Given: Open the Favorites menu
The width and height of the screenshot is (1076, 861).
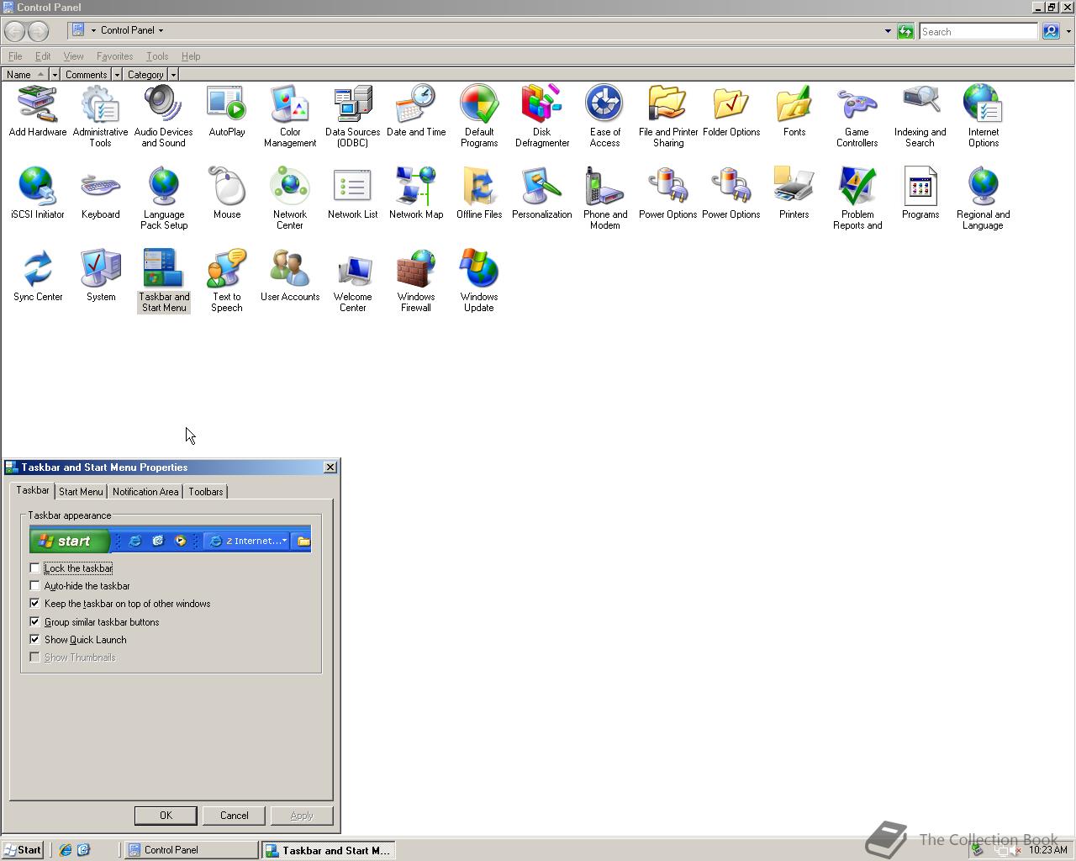Looking at the screenshot, I should click(x=114, y=56).
